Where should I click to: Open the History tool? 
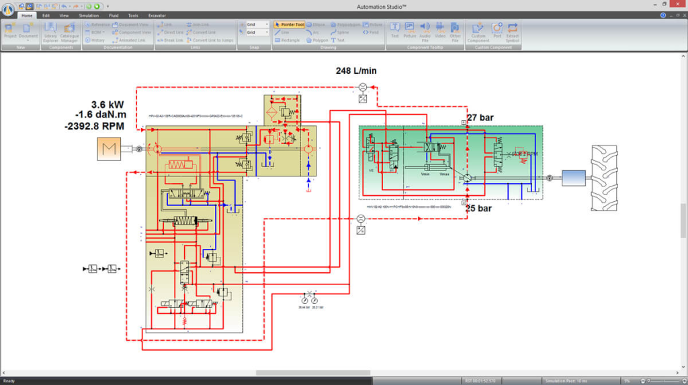click(x=95, y=40)
